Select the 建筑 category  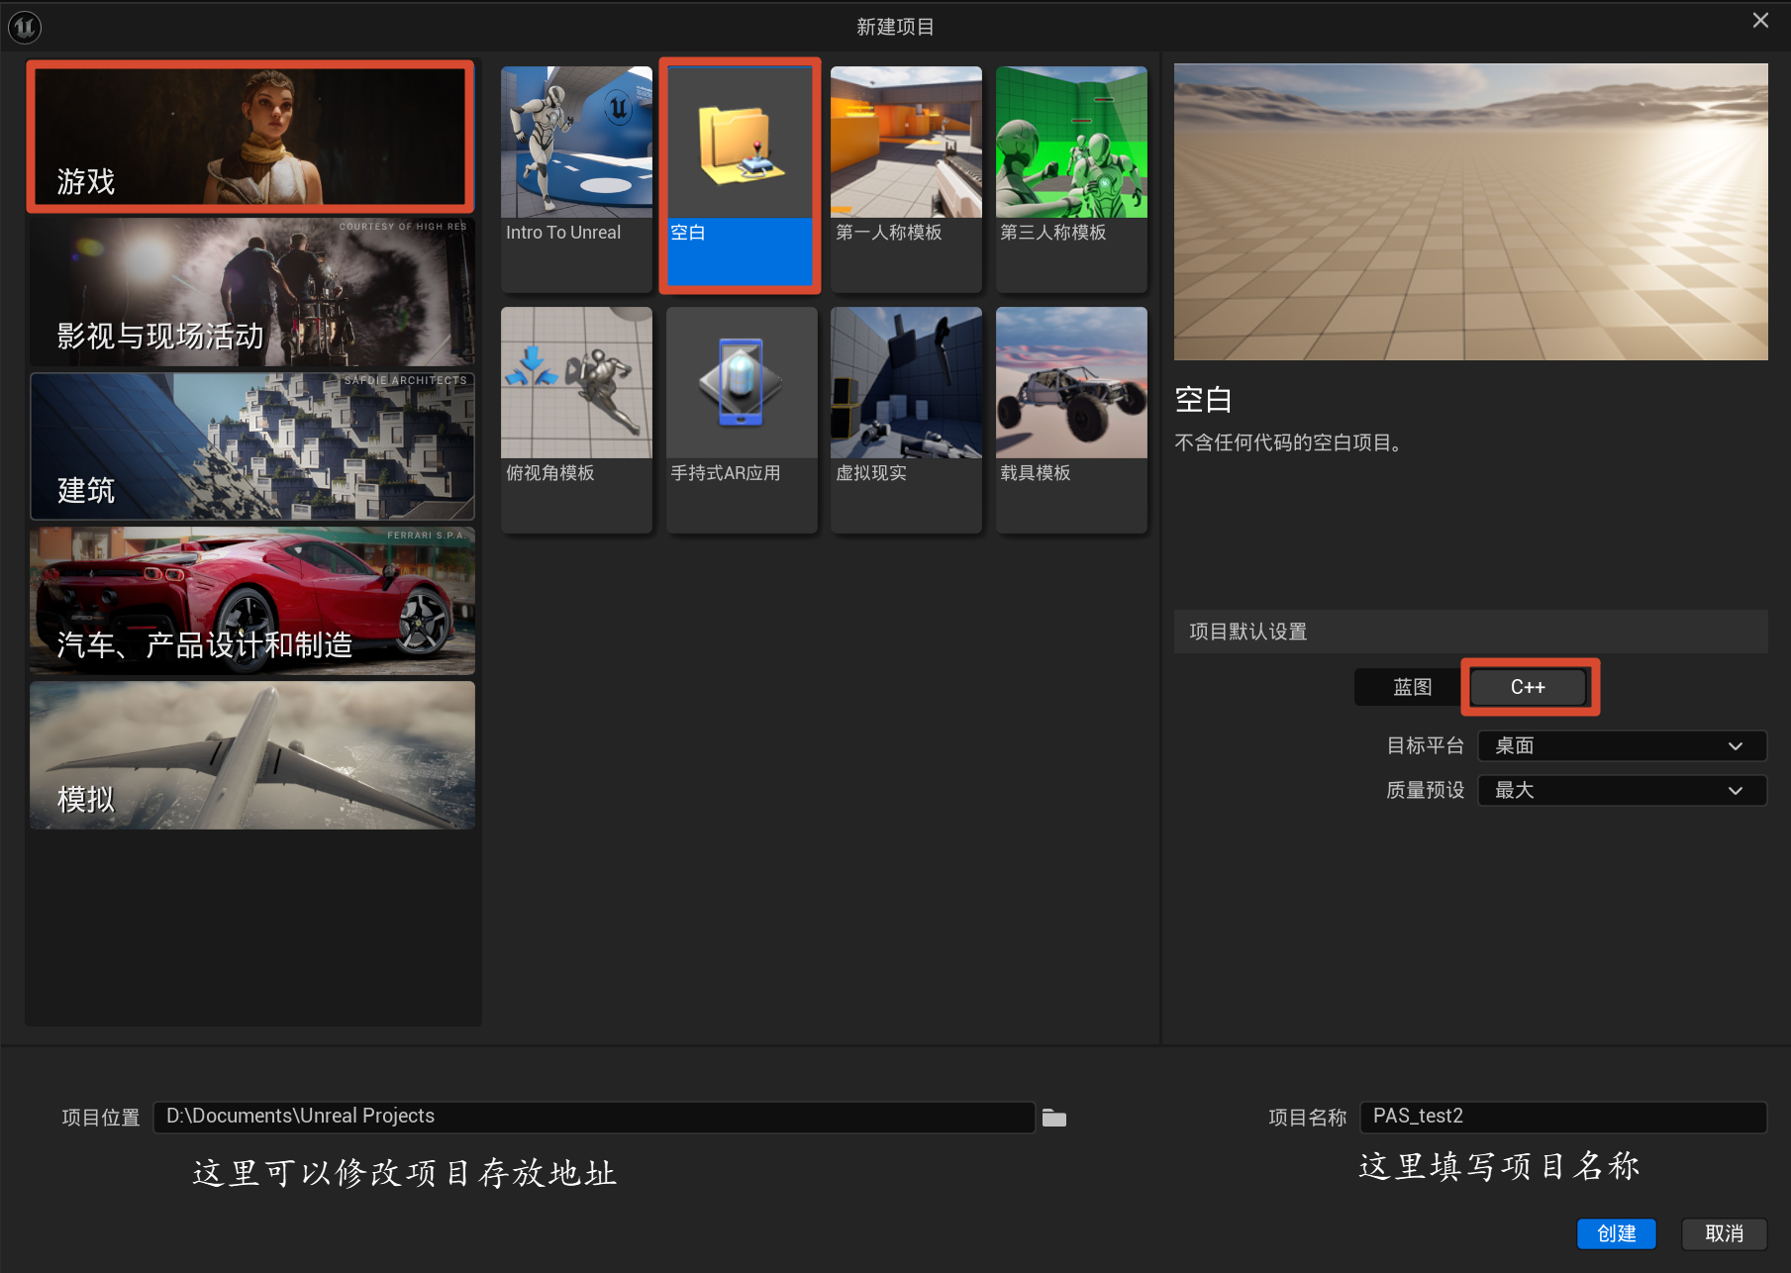(252, 446)
